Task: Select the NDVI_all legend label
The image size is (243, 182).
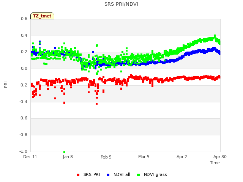Action: [x=122, y=174]
